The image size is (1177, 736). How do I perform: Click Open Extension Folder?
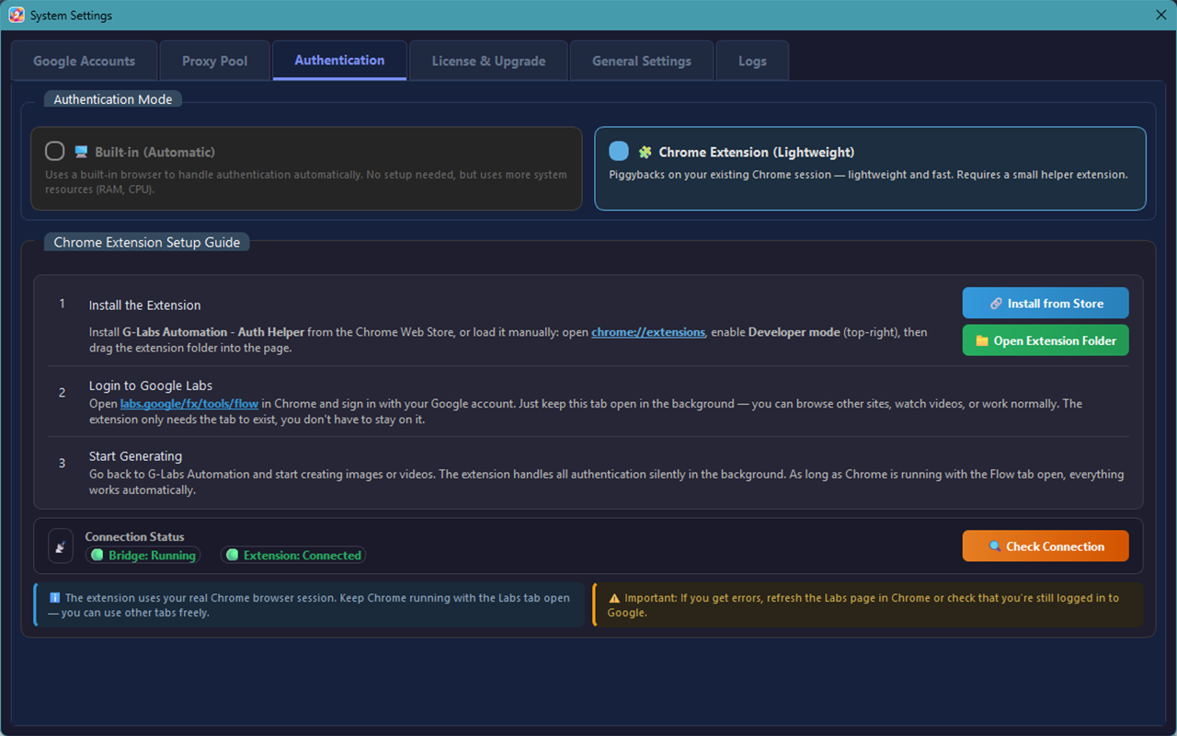pyautogui.click(x=1046, y=340)
